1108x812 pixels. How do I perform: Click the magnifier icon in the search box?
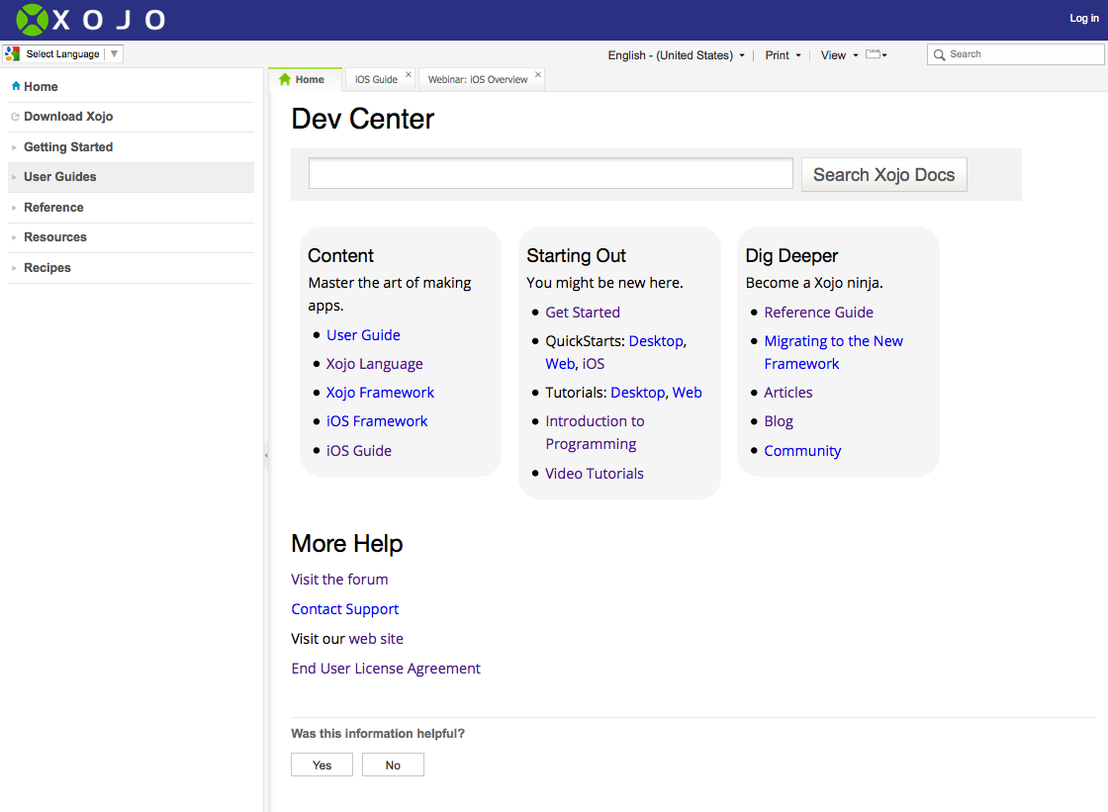point(939,55)
